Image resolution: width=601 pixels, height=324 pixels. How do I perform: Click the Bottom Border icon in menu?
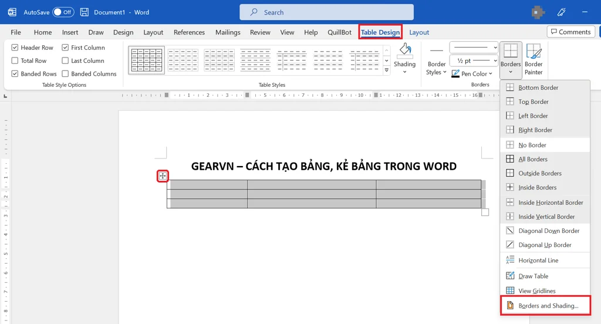510,87
